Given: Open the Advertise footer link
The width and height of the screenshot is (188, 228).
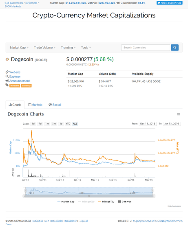Looking at the screenshot, I should [x=38, y=221].
